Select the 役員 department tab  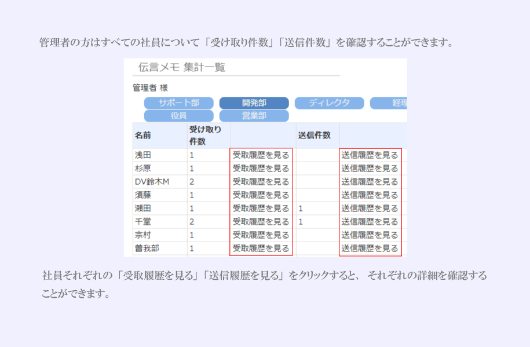click(179, 116)
